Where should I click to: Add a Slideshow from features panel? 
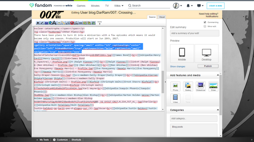coord(201,86)
